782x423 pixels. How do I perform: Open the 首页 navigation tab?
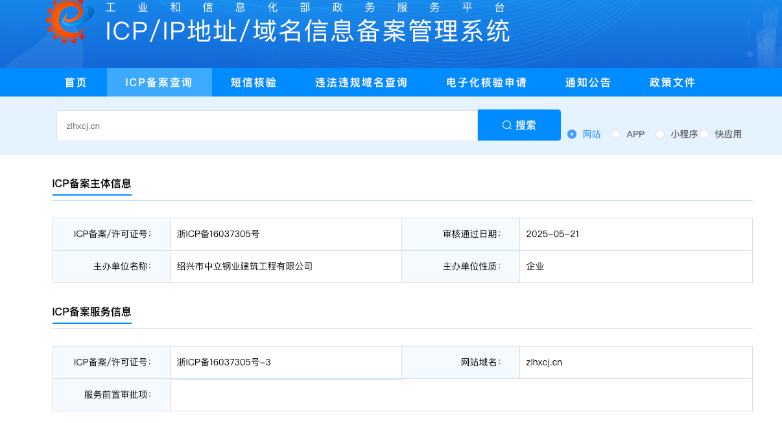pos(76,82)
